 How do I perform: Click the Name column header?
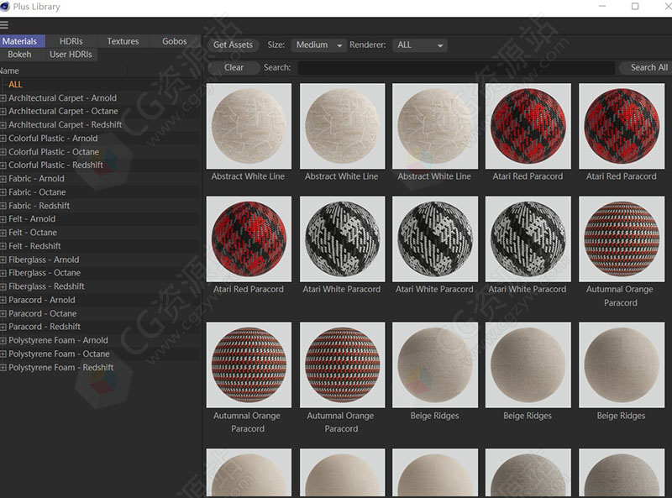(x=9, y=71)
